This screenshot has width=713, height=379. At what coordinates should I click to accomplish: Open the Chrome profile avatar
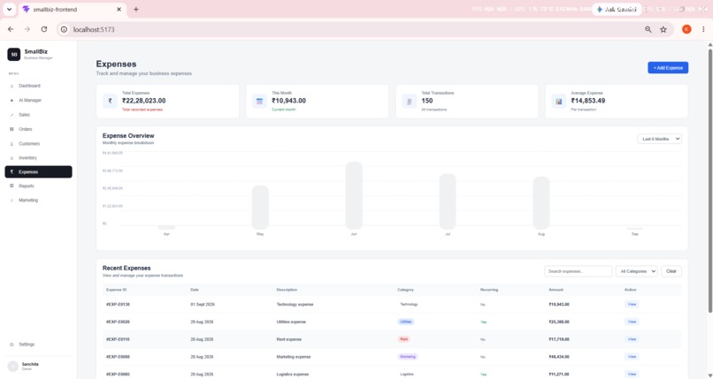tap(686, 29)
